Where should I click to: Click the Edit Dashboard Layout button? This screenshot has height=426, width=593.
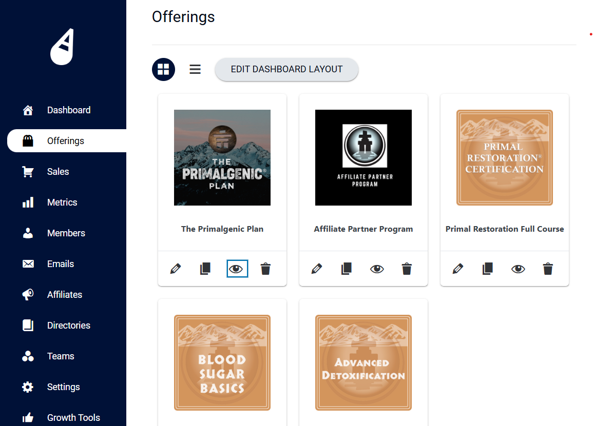[286, 69]
